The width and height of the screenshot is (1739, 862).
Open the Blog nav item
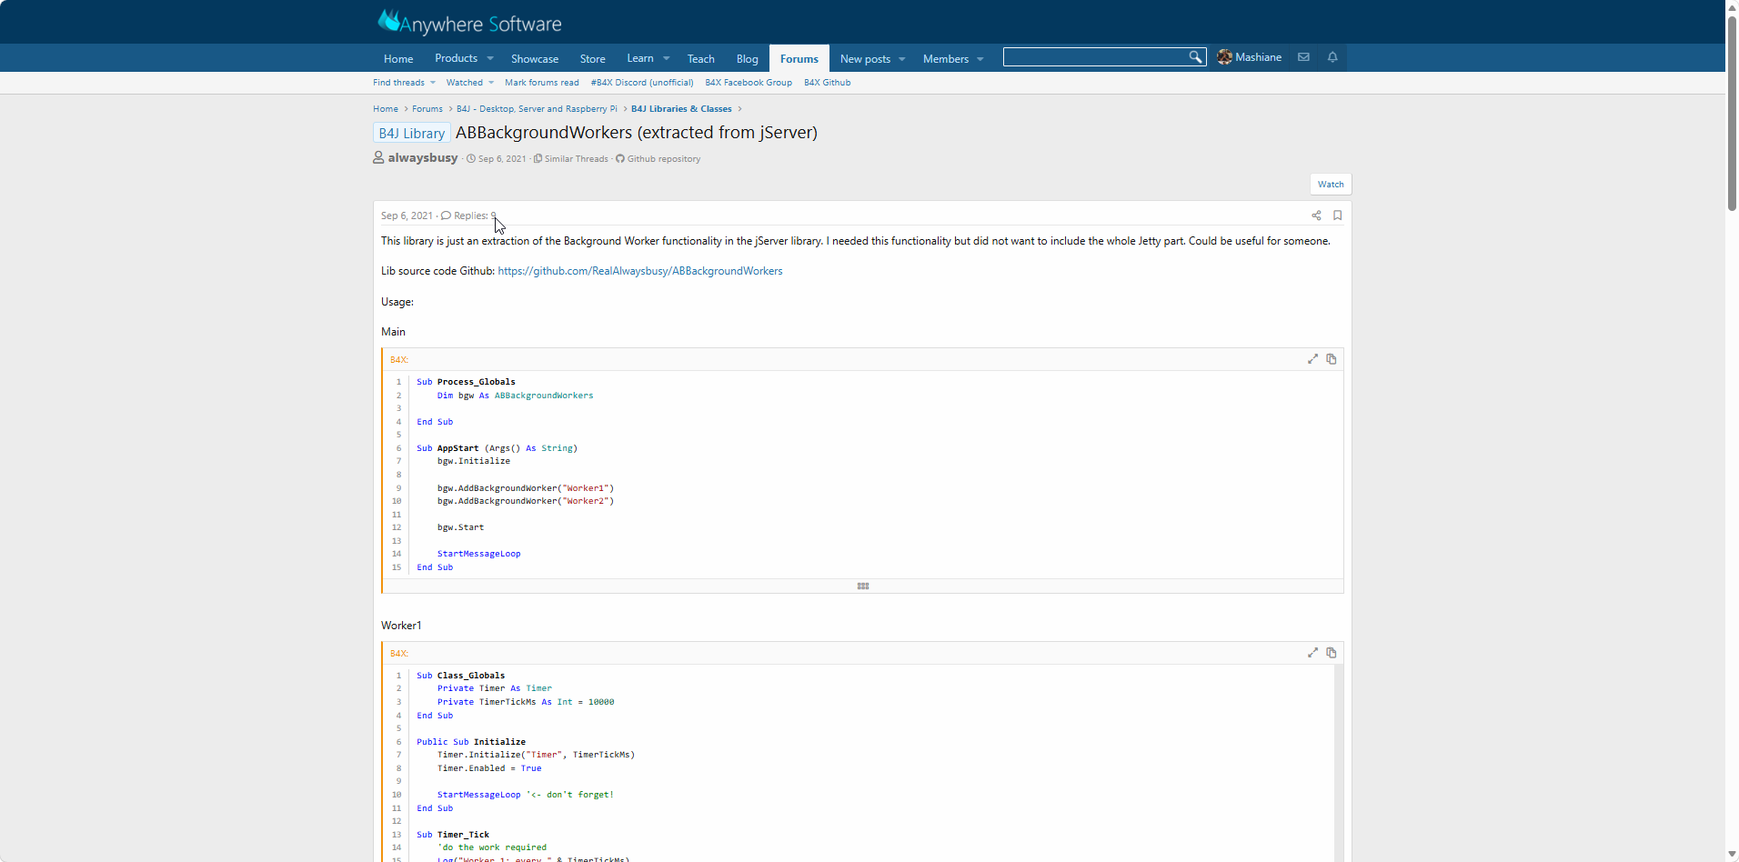pos(748,59)
